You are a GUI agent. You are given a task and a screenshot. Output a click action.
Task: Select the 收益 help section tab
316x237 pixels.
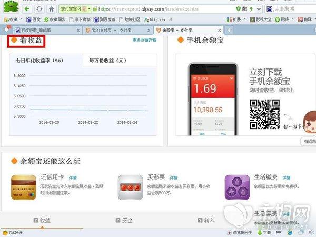click(x=42, y=220)
